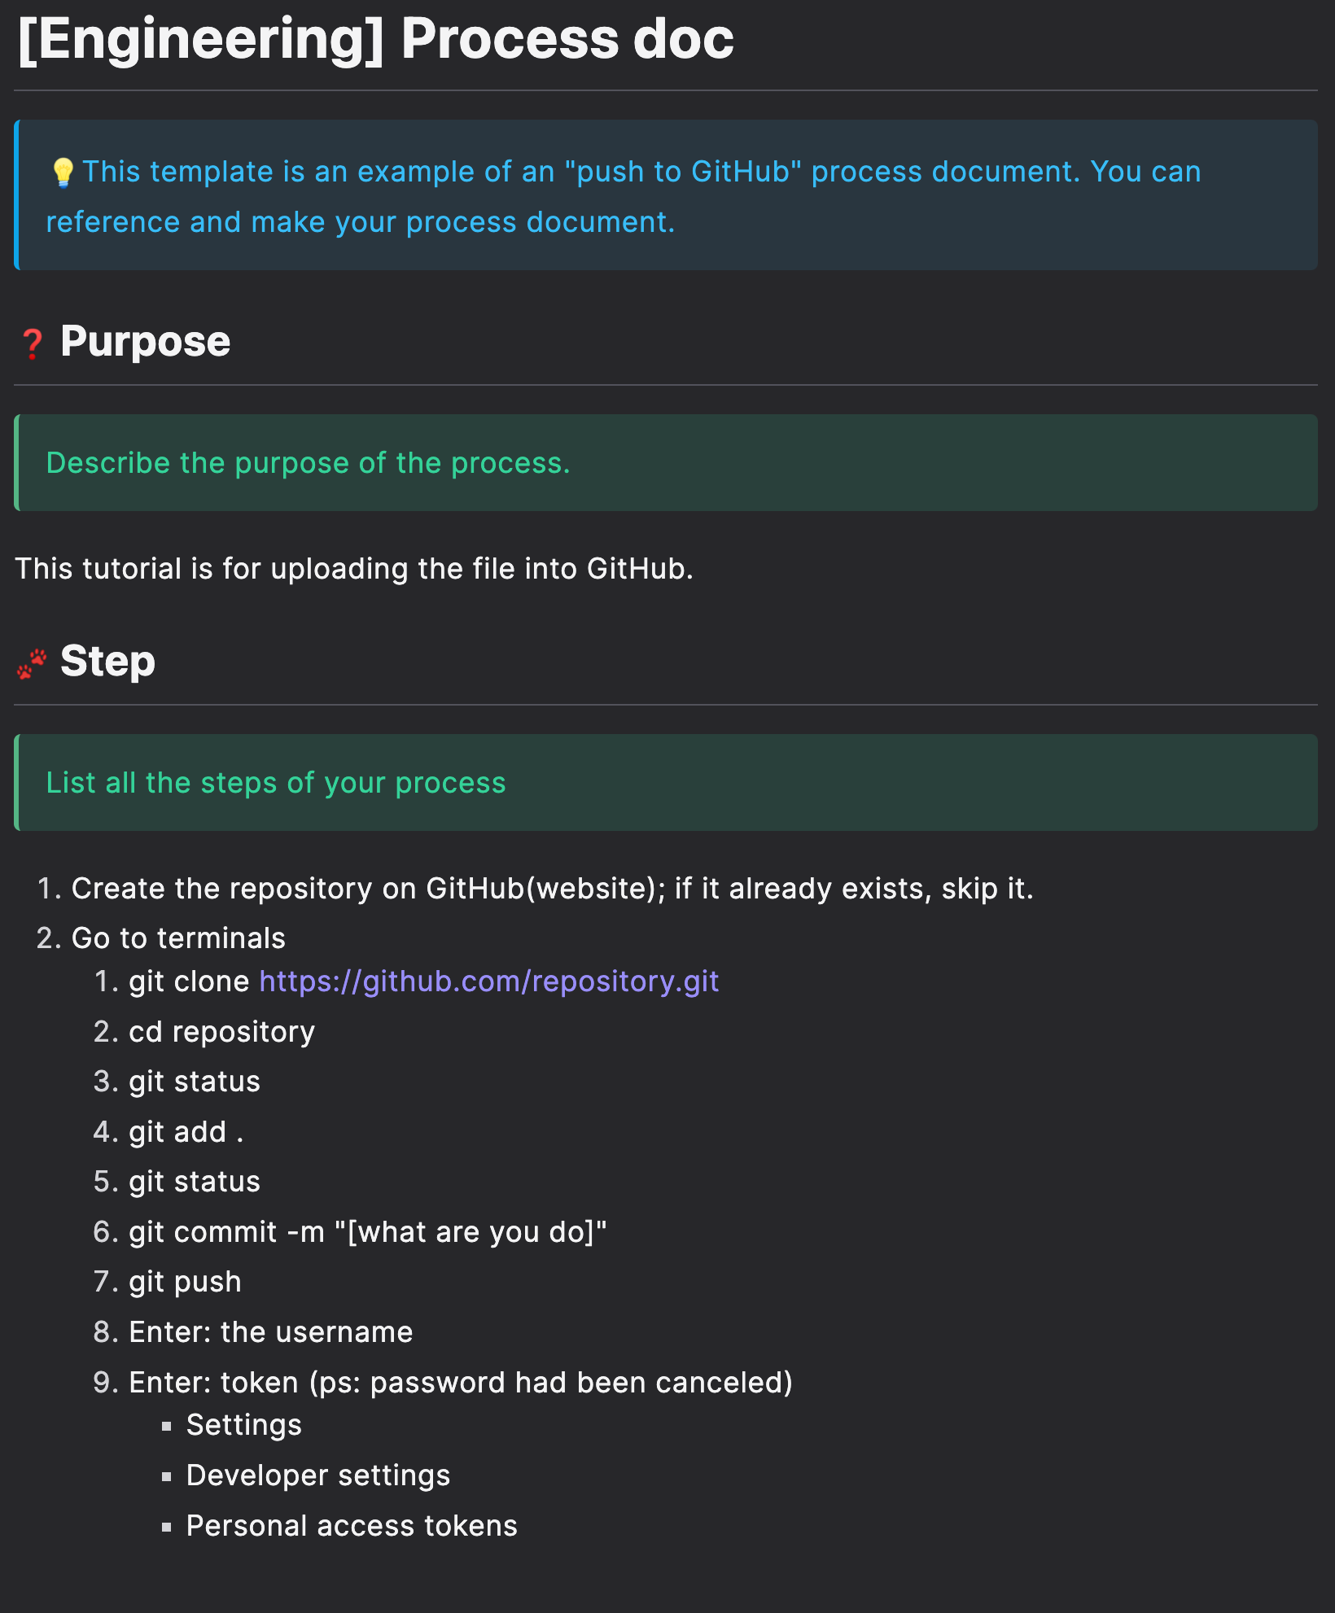Open the github.com repository.git link
Screen dimensions: 1335x1613
tap(488, 981)
